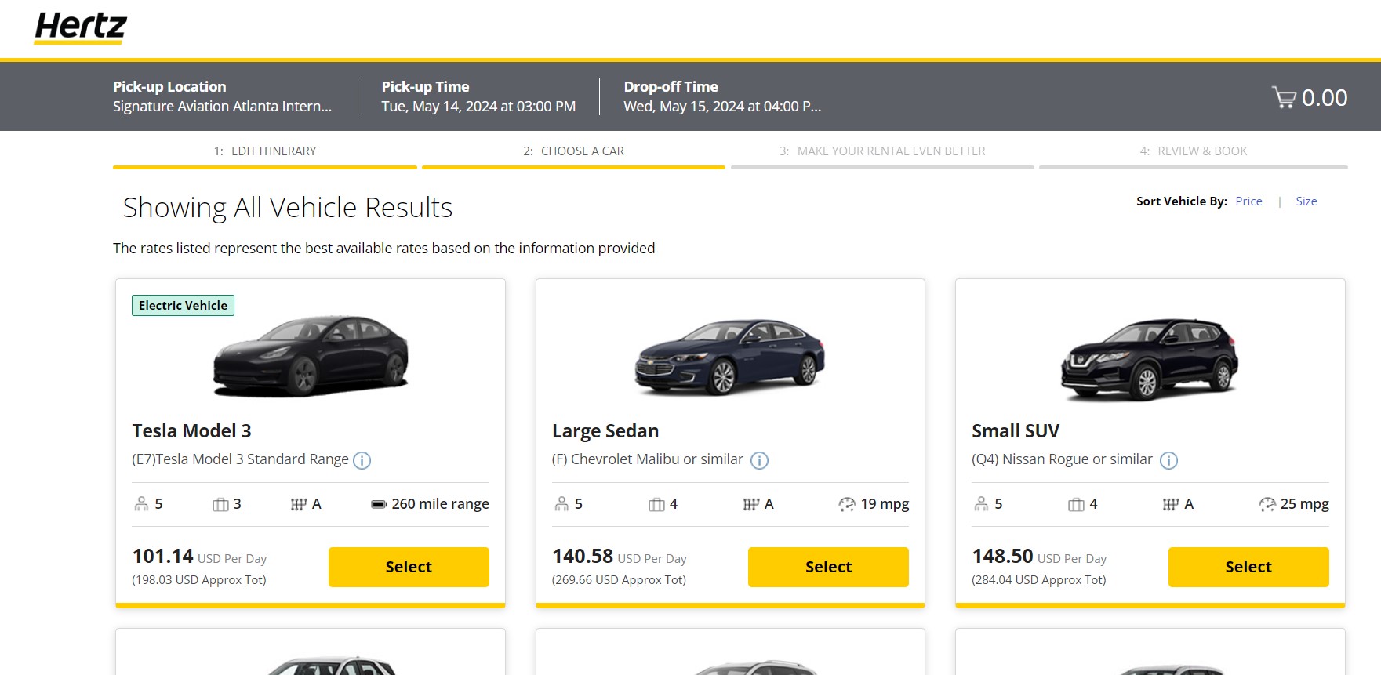Click the Small SUV transmission icon
1381x675 pixels.
[1170, 504]
